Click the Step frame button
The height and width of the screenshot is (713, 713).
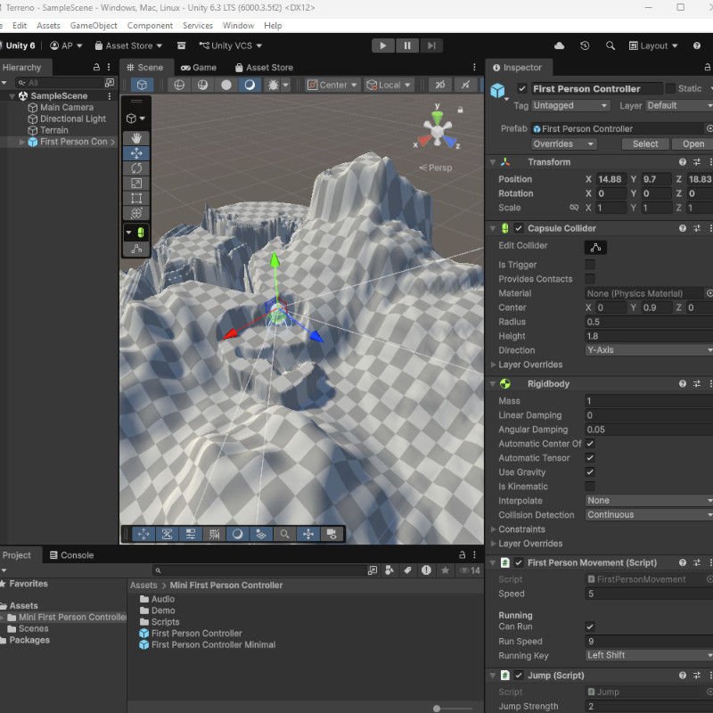[431, 45]
